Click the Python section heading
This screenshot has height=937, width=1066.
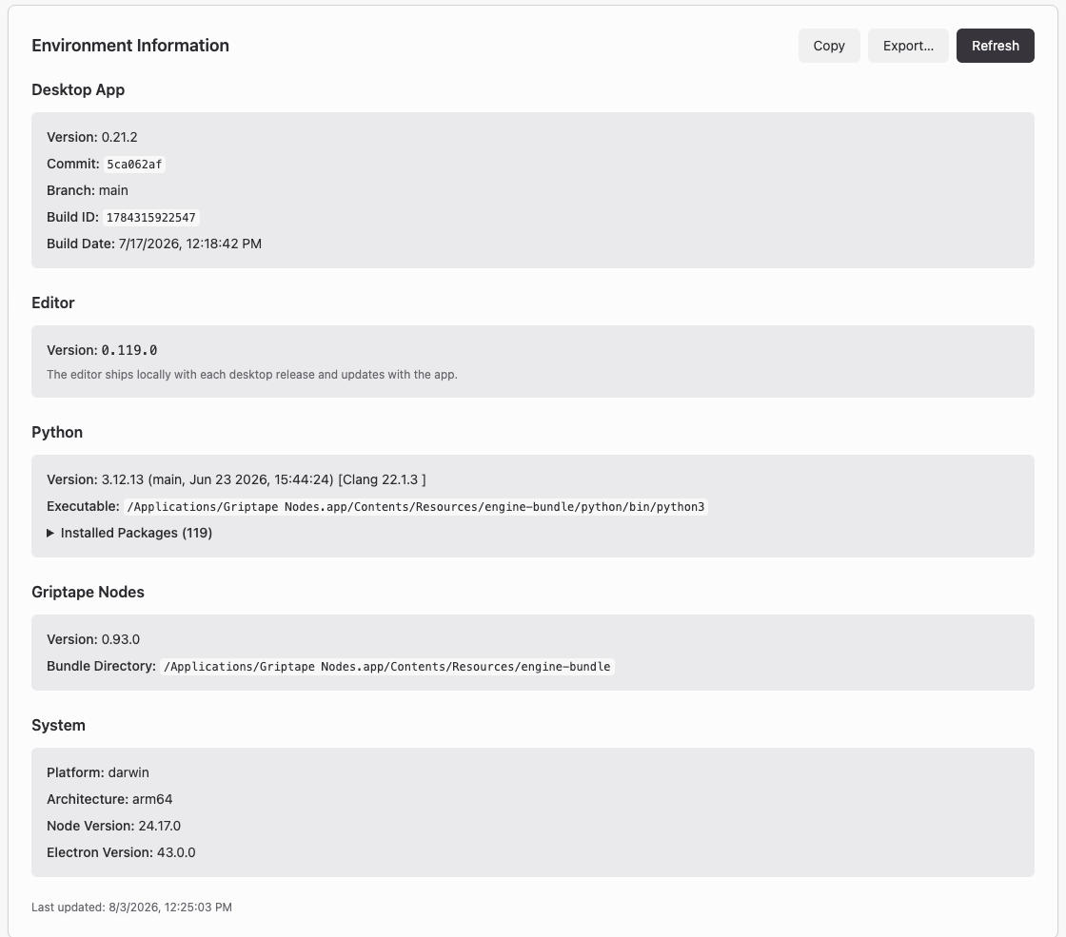(57, 432)
